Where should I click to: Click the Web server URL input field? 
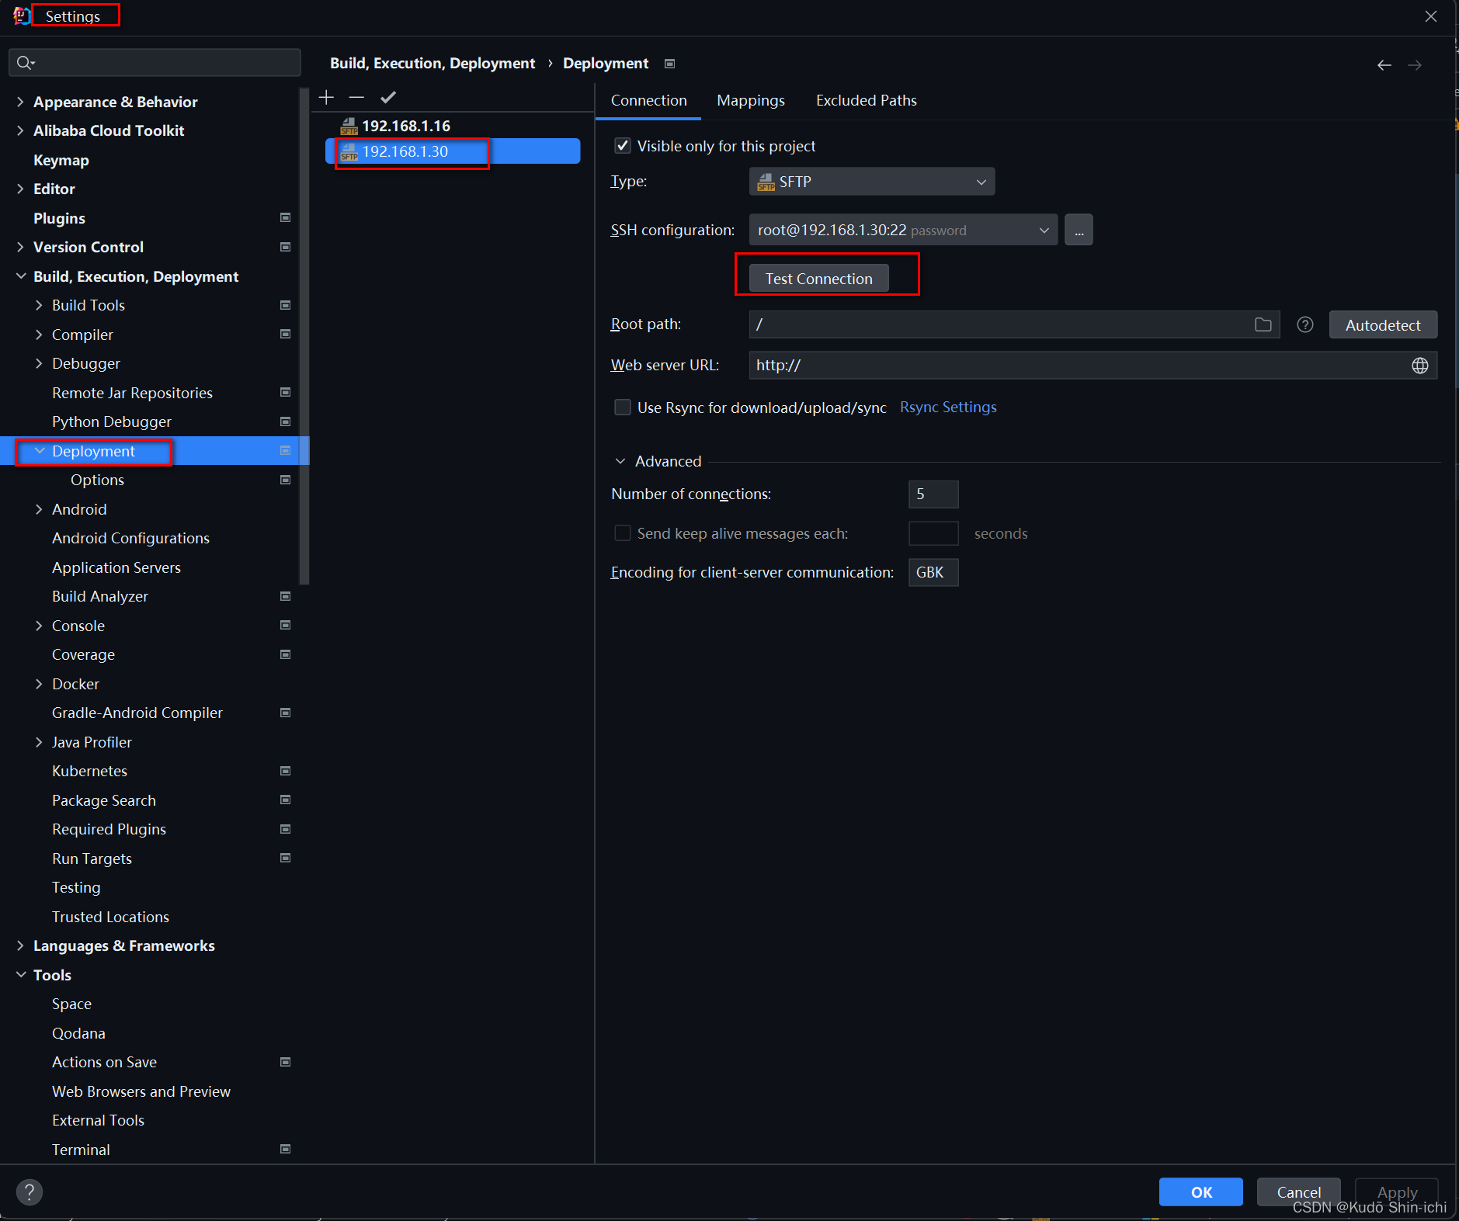[x=1093, y=366]
